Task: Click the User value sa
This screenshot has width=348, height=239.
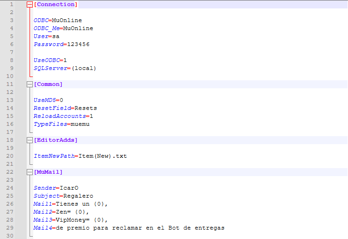Action: [x=55, y=36]
